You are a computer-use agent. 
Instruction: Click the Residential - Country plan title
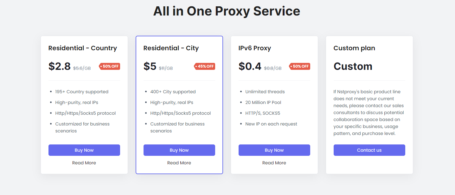click(82, 48)
